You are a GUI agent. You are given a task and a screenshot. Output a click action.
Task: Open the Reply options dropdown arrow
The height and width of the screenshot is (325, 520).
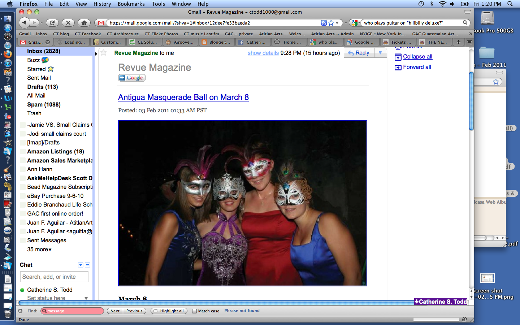pyautogui.click(x=380, y=53)
